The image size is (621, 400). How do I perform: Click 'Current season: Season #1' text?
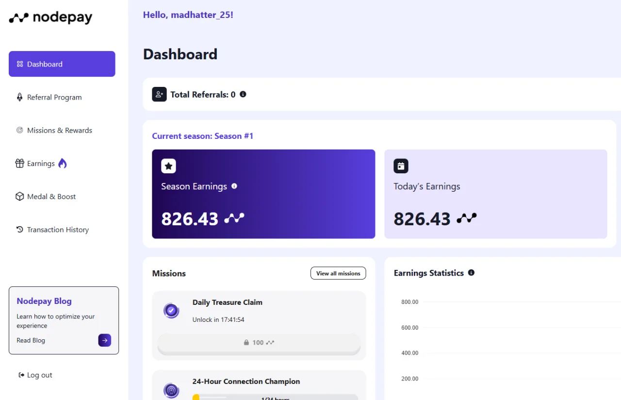pos(203,136)
